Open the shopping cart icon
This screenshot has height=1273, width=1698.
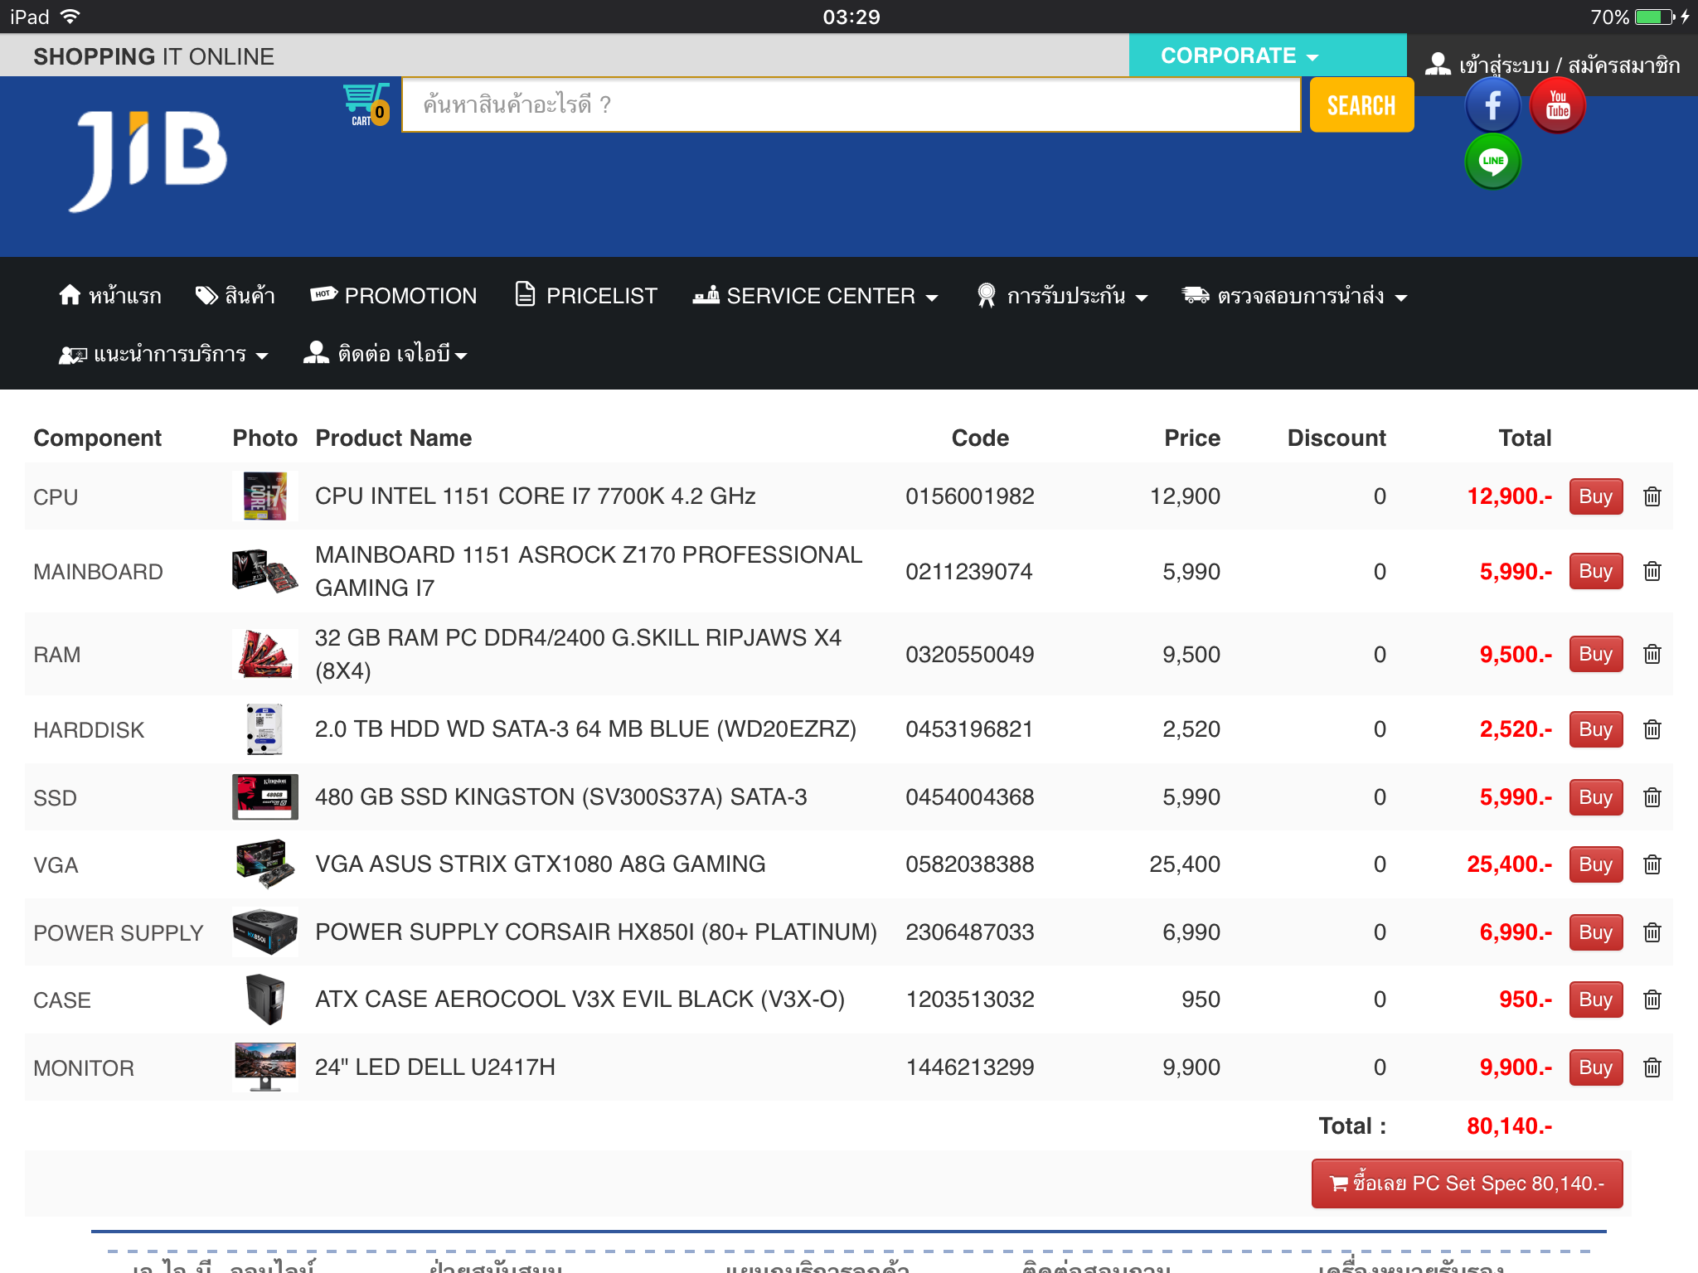(366, 104)
